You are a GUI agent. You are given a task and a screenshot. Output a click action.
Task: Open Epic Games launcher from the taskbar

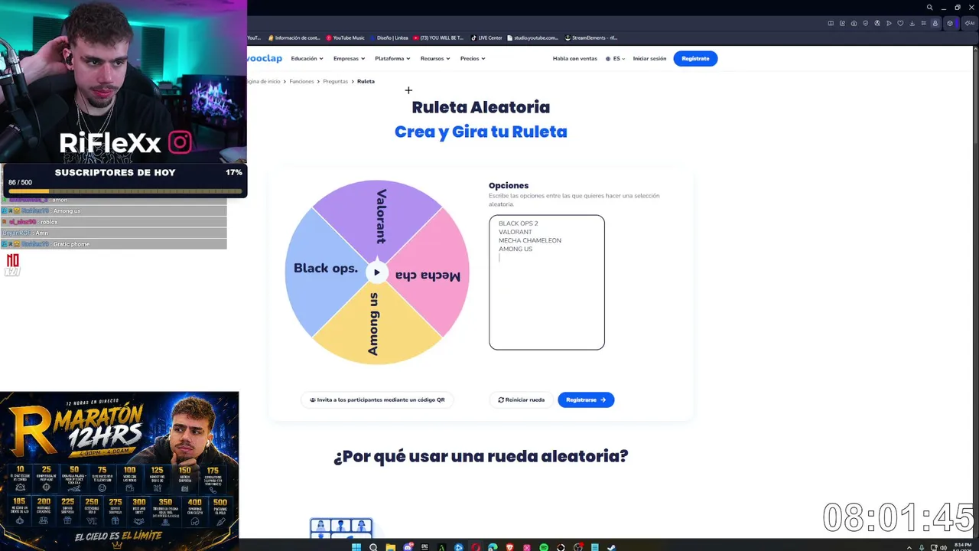coord(424,547)
